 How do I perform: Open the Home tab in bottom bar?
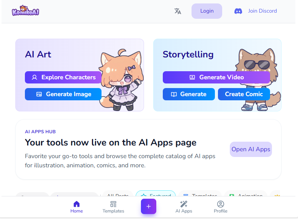click(77, 207)
